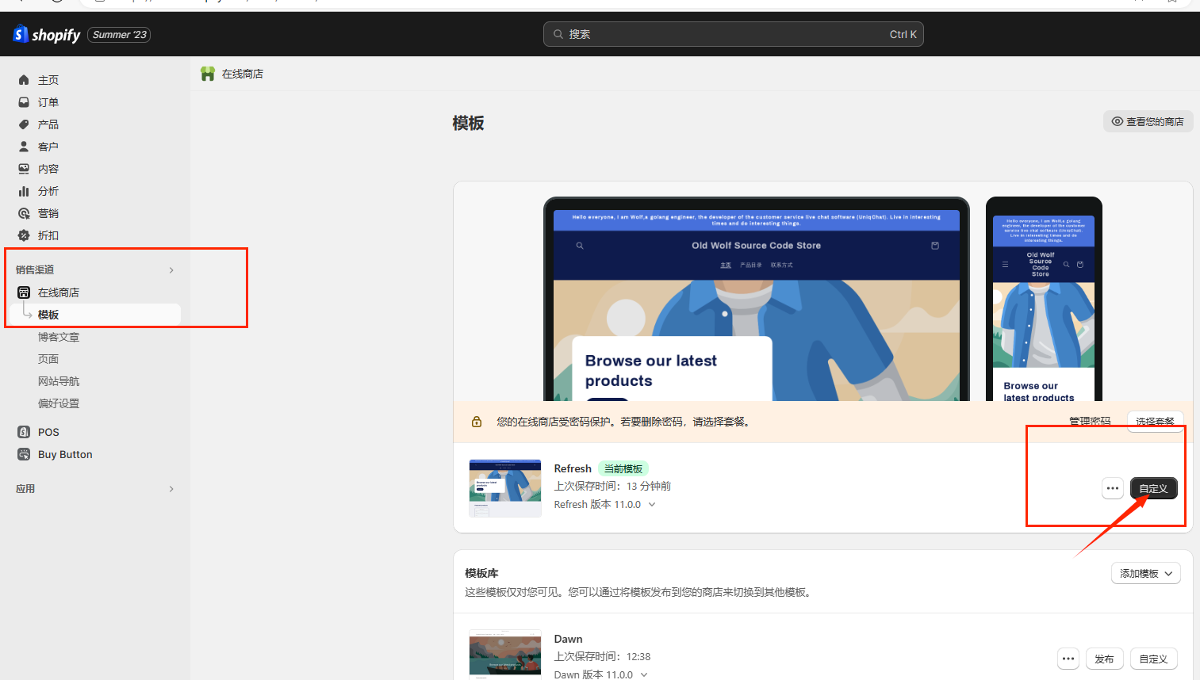Click the desktop theme preview image

pyautogui.click(x=757, y=300)
